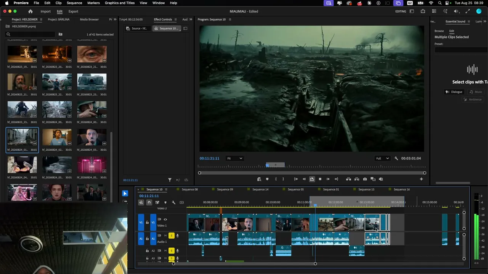This screenshot has width=488, height=274.
Task: Toggle V1 source patching button
Action: pyautogui.click(x=141, y=222)
